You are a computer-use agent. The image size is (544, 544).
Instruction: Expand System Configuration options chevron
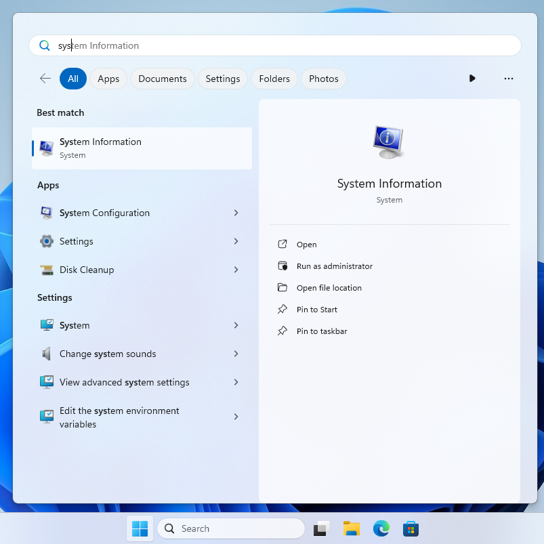pos(236,213)
